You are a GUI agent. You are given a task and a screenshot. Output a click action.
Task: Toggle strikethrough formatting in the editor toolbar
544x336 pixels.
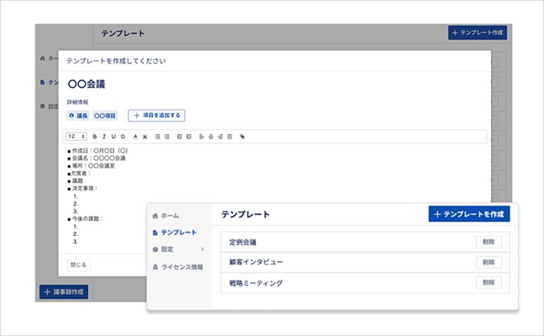point(123,137)
